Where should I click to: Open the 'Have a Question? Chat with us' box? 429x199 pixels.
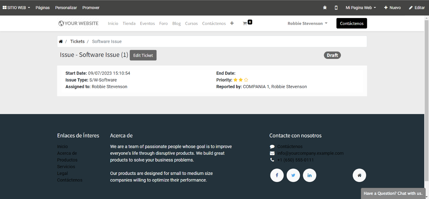coord(393,193)
